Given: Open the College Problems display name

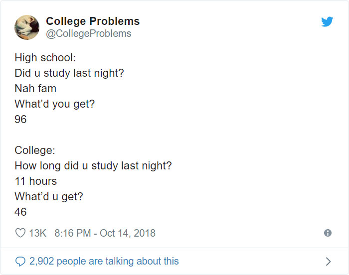Looking at the screenshot, I should [x=93, y=21].
